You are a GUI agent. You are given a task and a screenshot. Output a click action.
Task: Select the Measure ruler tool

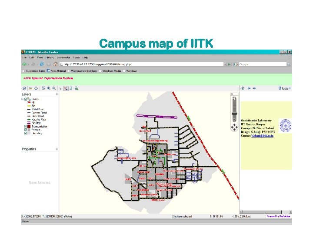[x=30, y=88]
